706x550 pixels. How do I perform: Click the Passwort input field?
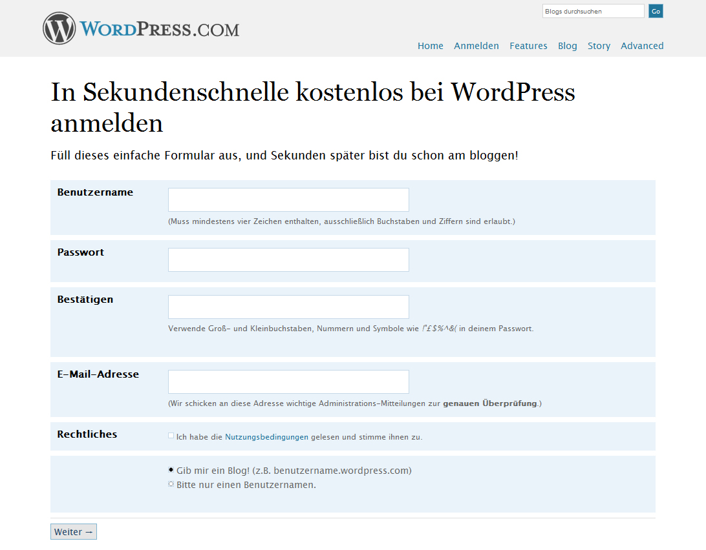pos(288,260)
